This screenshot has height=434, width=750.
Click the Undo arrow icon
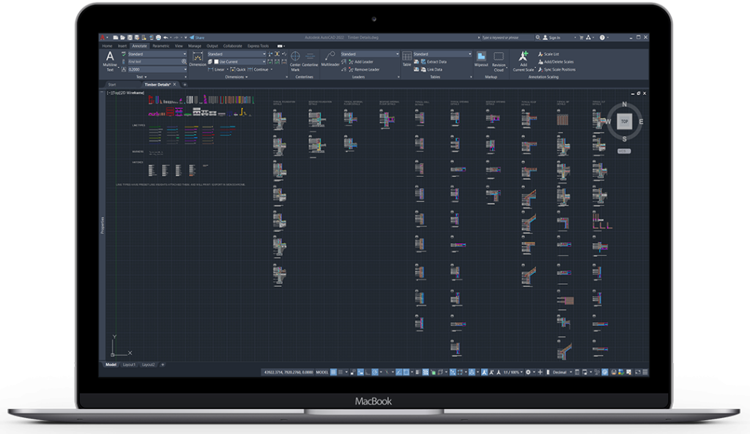pos(166,37)
